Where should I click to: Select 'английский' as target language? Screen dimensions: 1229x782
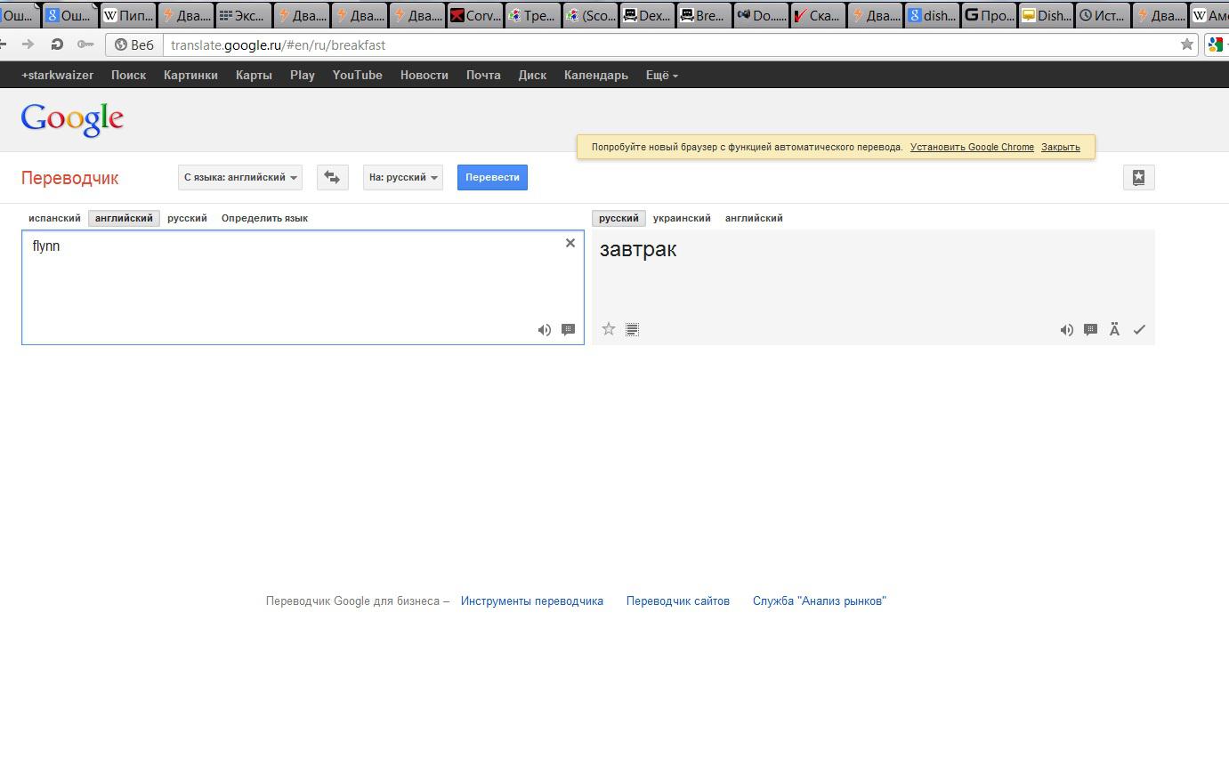point(754,218)
